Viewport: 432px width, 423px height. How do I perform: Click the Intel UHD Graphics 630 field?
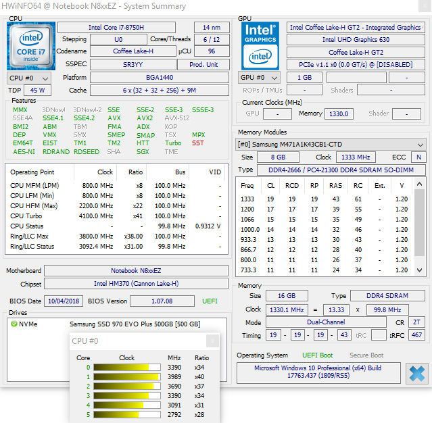[356, 40]
